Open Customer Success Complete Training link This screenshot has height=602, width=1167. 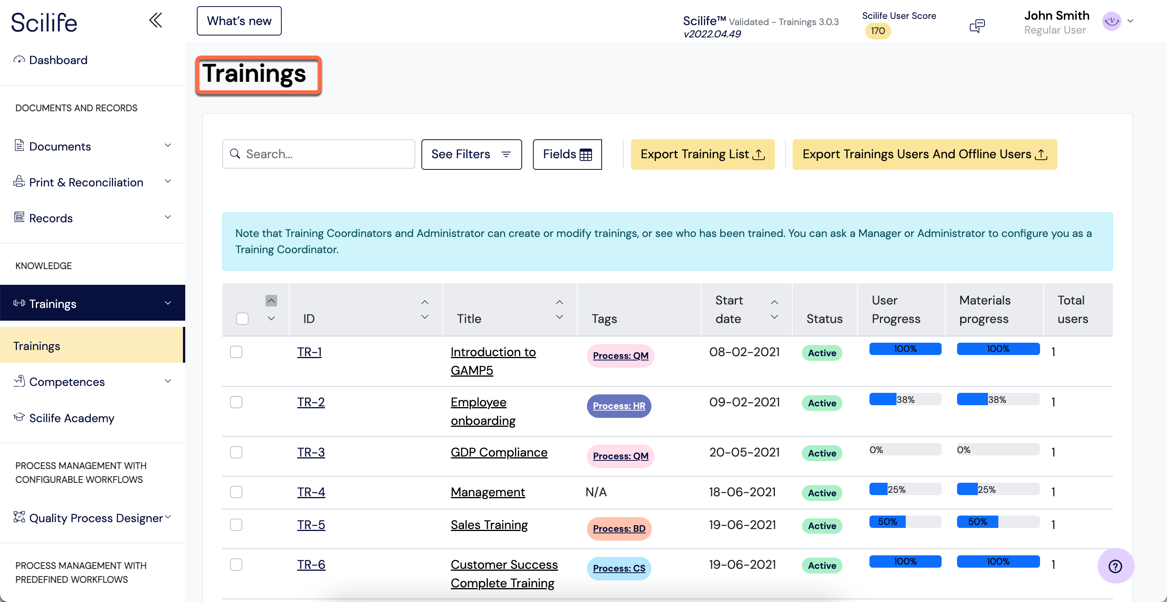504,573
